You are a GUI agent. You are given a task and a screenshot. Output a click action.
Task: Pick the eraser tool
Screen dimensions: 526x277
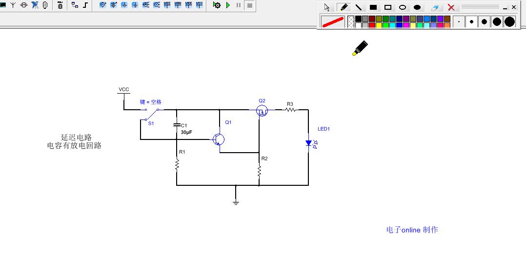(x=435, y=7)
